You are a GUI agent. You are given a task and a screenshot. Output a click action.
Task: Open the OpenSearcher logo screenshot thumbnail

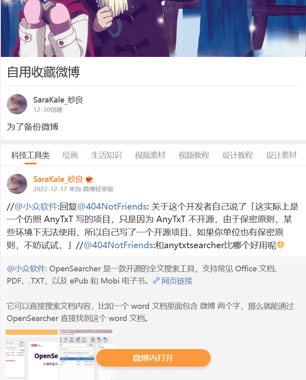[x=32, y=355]
